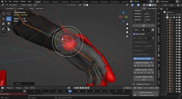Click the blue Z axis on navigation gizmo

point(123,13)
